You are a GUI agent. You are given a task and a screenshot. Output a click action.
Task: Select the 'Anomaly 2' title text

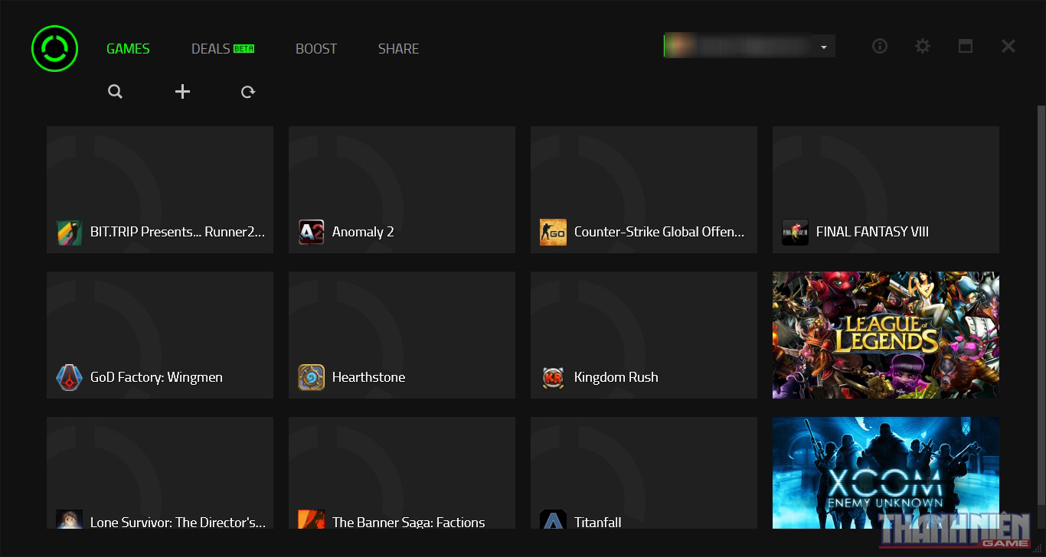click(x=363, y=232)
